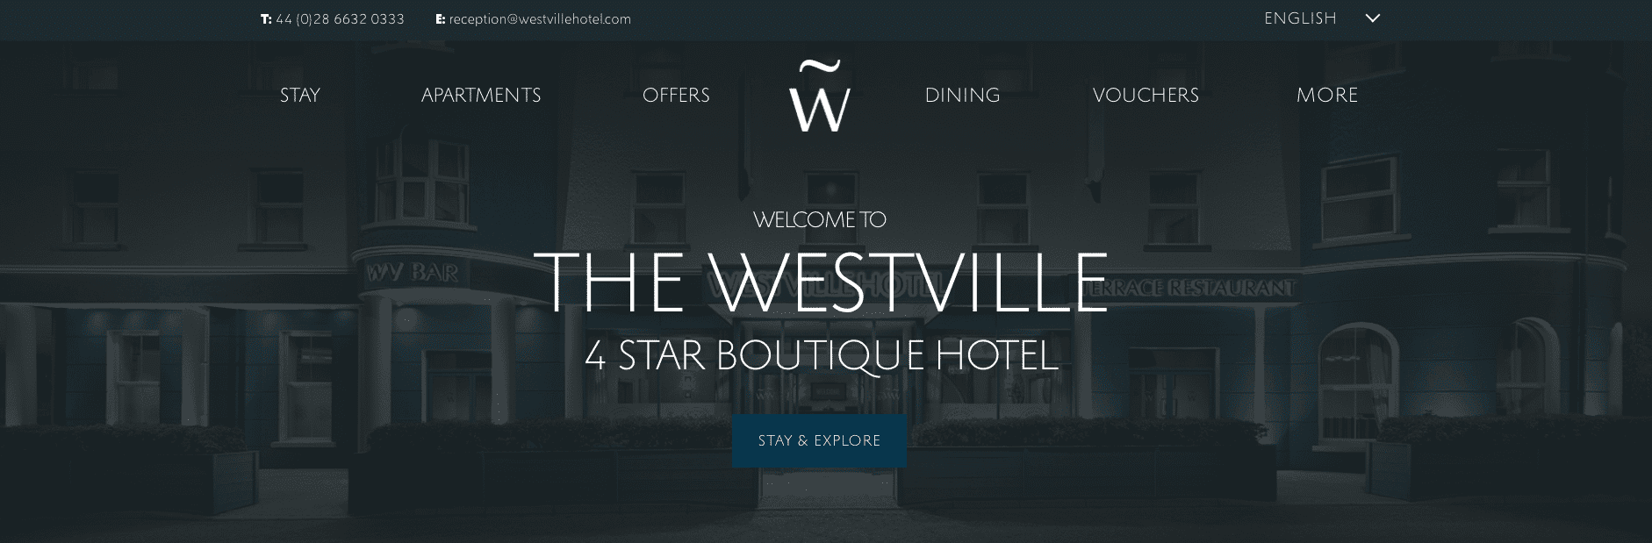The height and width of the screenshot is (543, 1652).
Task: Go to the APARTMENTS page
Action: (x=481, y=95)
